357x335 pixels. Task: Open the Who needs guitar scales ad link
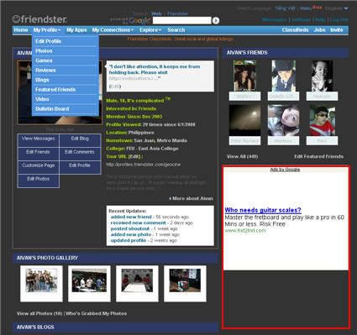(263, 210)
